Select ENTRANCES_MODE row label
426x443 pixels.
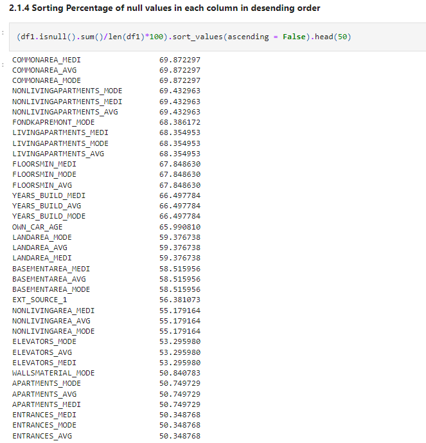44,425
